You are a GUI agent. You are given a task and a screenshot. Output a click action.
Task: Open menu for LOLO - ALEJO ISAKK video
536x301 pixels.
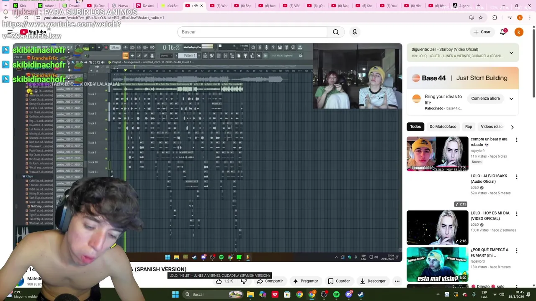tap(516, 177)
